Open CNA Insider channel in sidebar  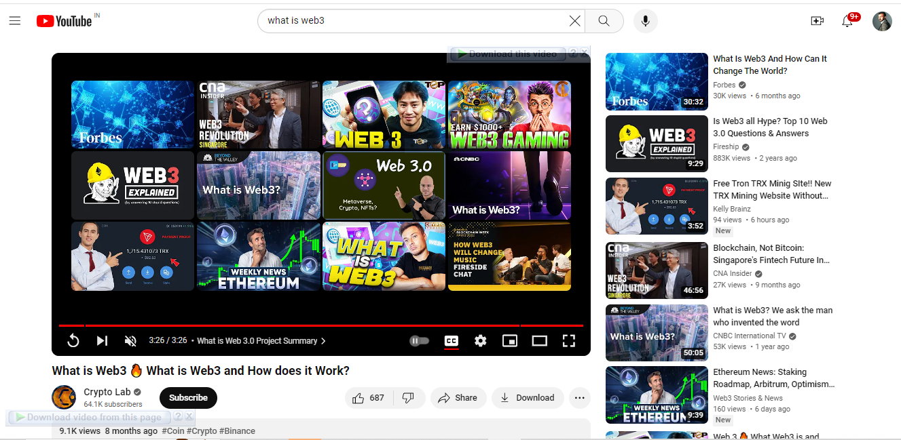pos(733,274)
